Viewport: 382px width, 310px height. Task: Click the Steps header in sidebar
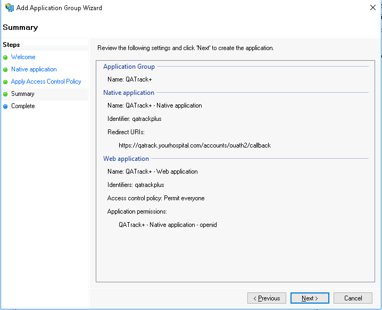pyautogui.click(x=12, y=45)
